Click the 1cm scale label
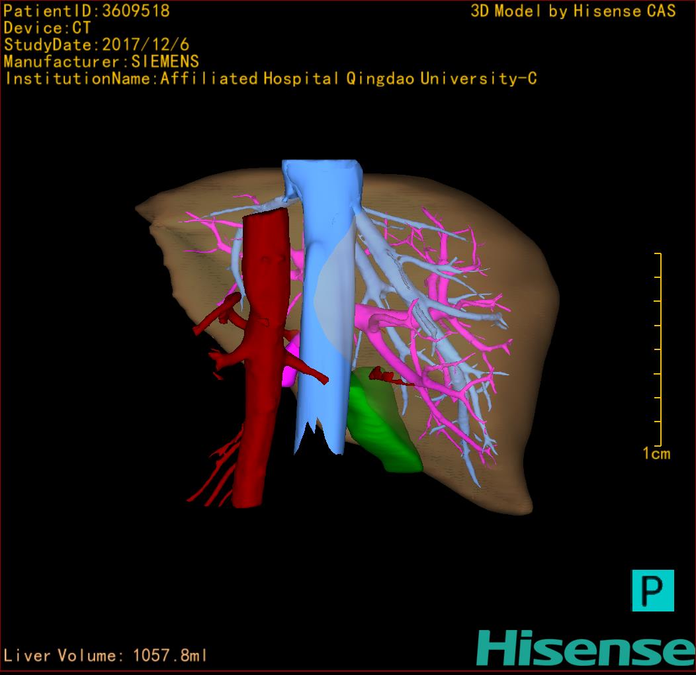Viewport: 696px width, 675px height. 656,453
